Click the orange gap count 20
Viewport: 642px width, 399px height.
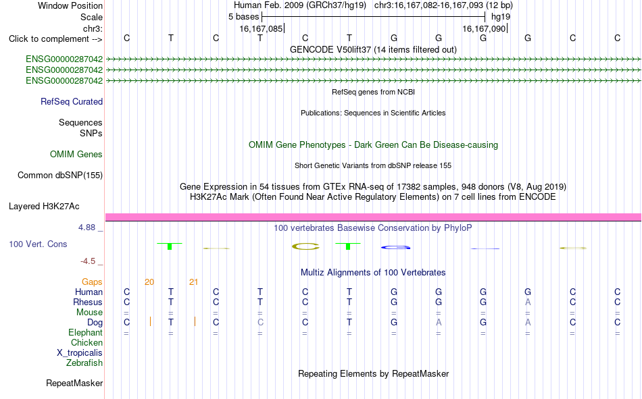pyautogui.click(x=149, y=282)
